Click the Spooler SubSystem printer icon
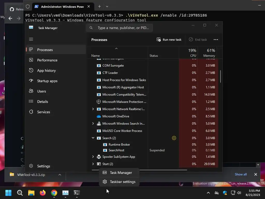The height and width of the screenshot is (199, 265). (99, 157)
